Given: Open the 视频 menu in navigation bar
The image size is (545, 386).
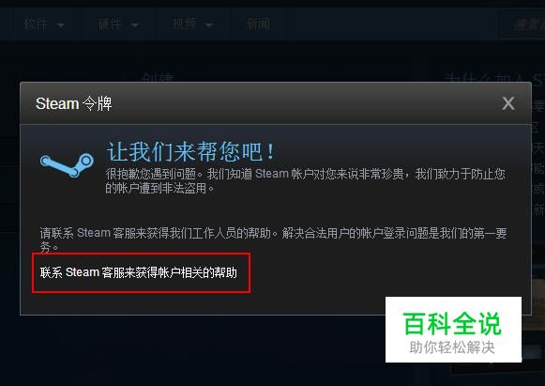Looking at the screenshot, I should pos(184,24).
